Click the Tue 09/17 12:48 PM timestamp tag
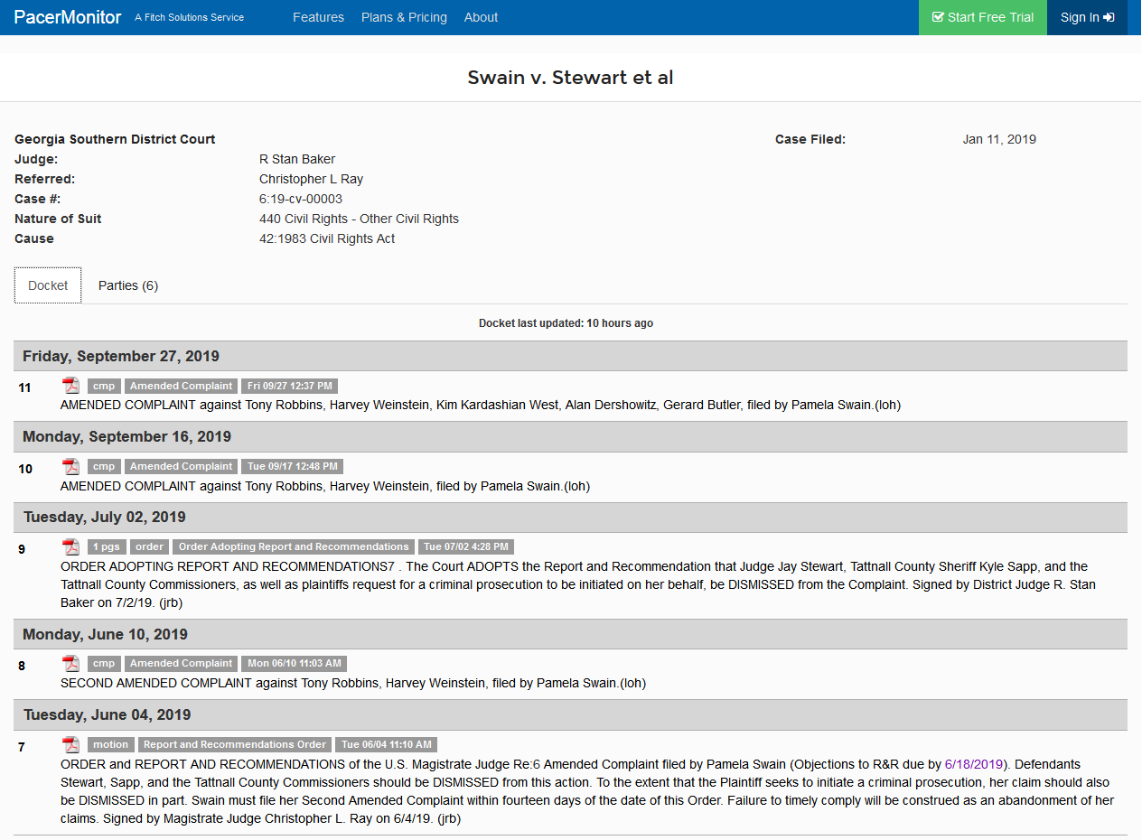The height and width of the screenshot is (840, 1142). pyautogui.click(x=293, y=466)
